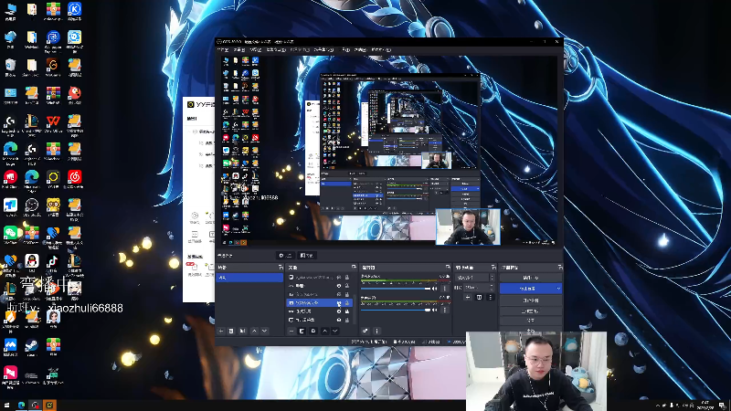Screen dimensions: 731x411
Task: Open scene filters from Scenes panel toolbar
Action: pos(242,331)
